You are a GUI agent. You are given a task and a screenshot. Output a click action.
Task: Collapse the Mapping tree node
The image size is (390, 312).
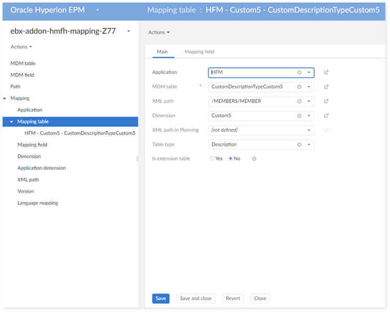5,98
